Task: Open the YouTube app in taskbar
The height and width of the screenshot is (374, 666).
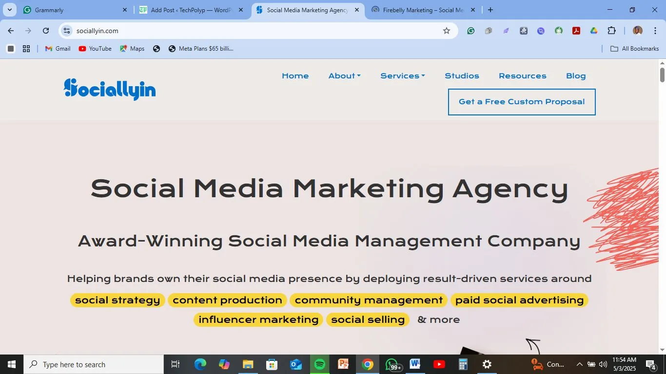Action: [x=439, y=364]
